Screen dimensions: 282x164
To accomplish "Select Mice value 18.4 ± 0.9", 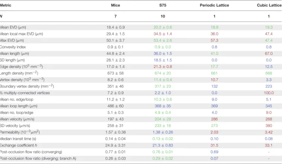I will (x=116, y=27).
